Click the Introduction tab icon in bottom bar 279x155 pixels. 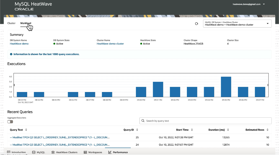8,152
